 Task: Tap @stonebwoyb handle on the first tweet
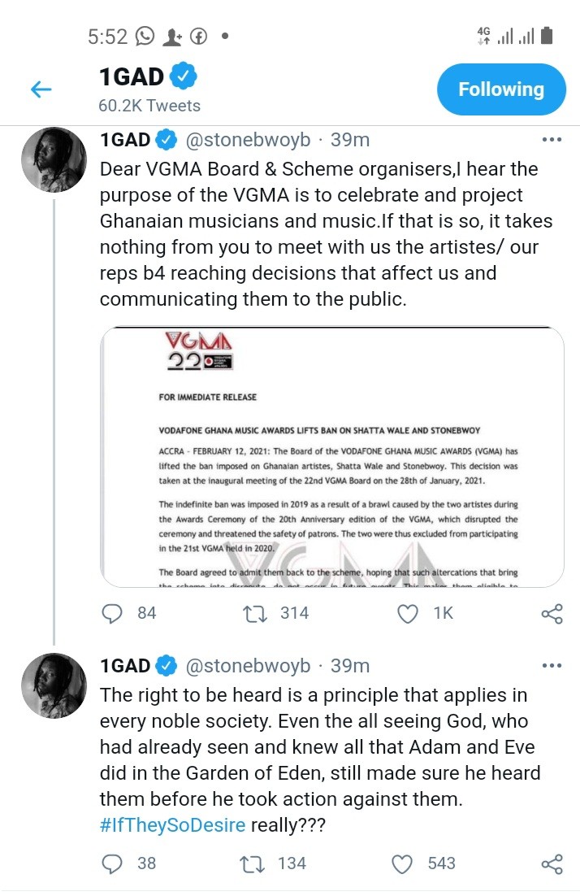(x=248, y=139)
